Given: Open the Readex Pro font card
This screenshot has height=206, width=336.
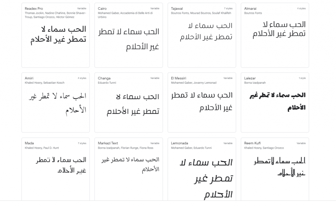Looking at the screenshot, I should click(55, 35).
